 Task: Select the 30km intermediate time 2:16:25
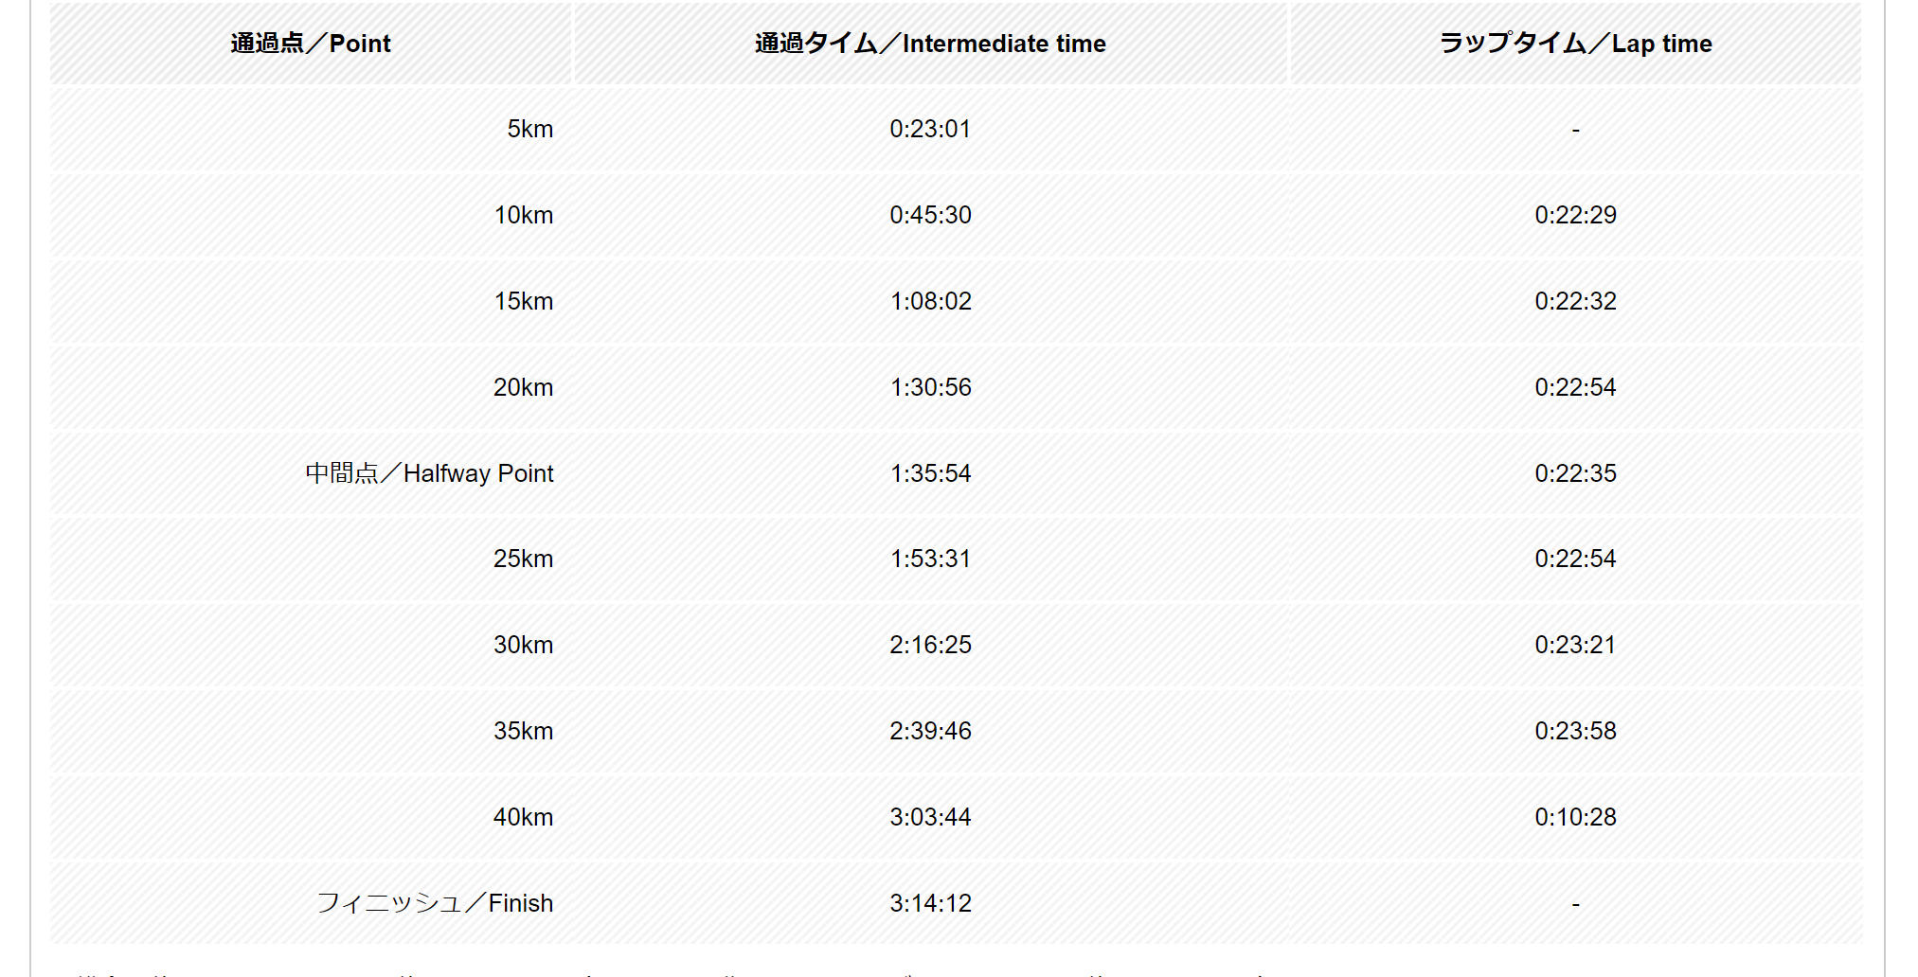point(930,645)
